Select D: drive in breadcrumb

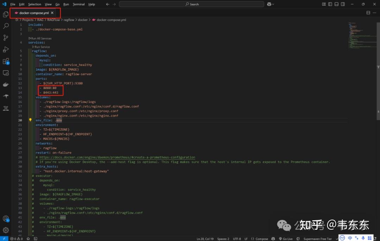point(17,20)
